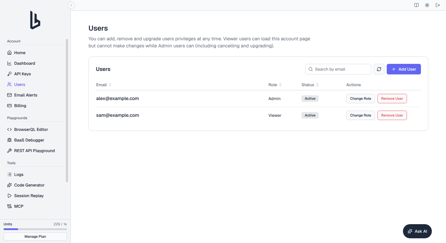This screenshot has width=446, height=243.
Task: Click the play icon for Session Replay
Action: coord(9,196)
